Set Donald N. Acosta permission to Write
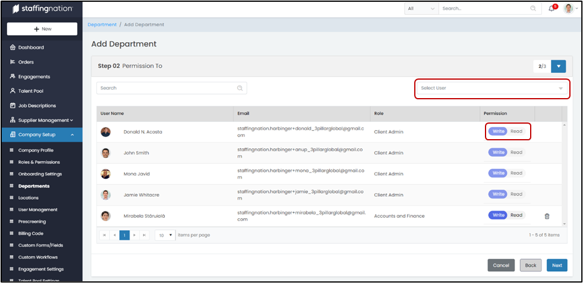 point(498,131)
